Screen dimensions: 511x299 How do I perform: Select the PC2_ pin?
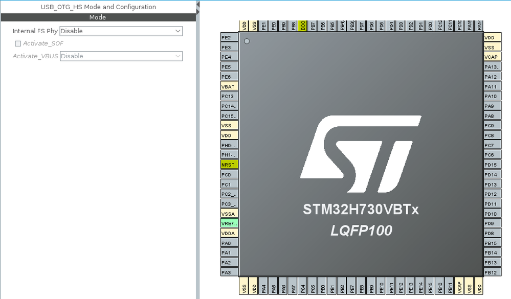pos(230,194)
